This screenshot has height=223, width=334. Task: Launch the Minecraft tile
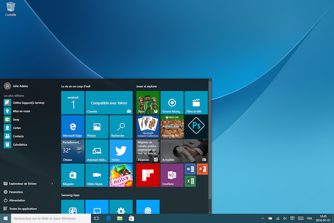(x=172, y=127)
